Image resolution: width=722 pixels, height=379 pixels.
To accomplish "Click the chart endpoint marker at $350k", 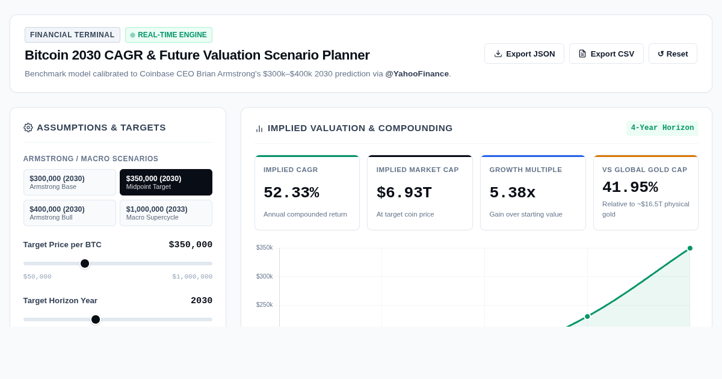I will click(x=690, y=248).
